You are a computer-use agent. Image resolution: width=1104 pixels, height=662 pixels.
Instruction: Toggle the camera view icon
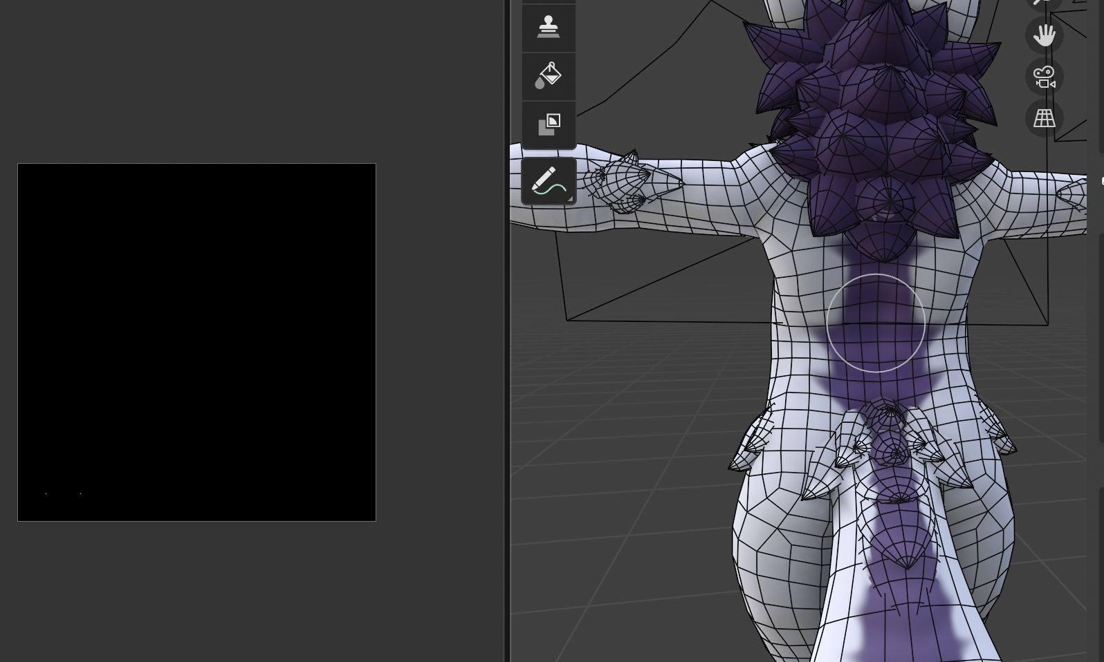(1044, 77)
